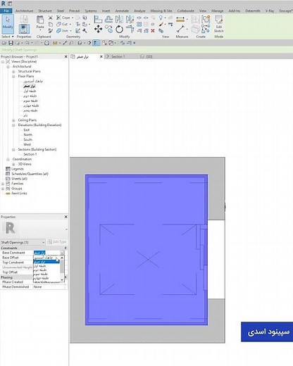Click the red X Delete tool
293x366 pixels.
153,31
